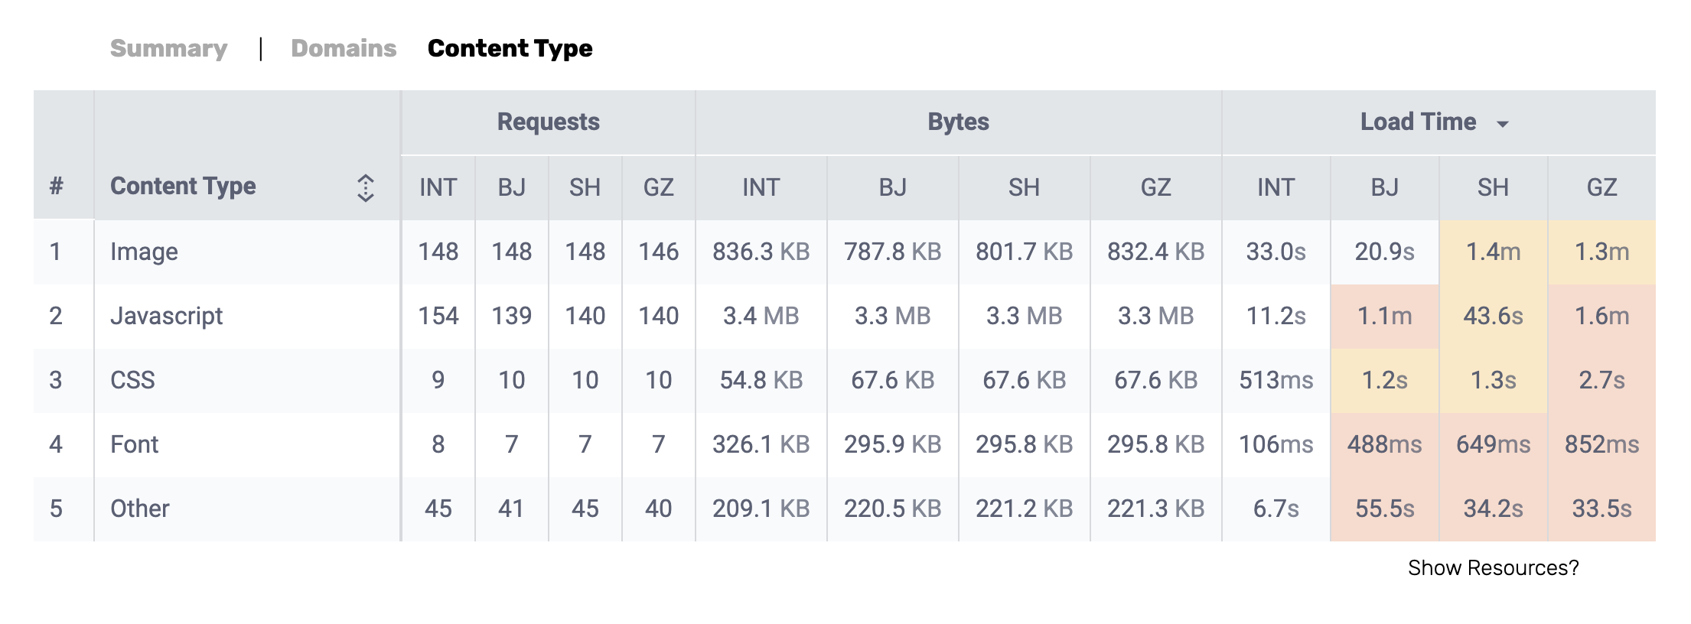The width and height of the screenshot is (1691, 624).
Task: Click the 3.4 MB Javascript INT bytes cell
Action: pyautogui.click(x=761, y=316)
